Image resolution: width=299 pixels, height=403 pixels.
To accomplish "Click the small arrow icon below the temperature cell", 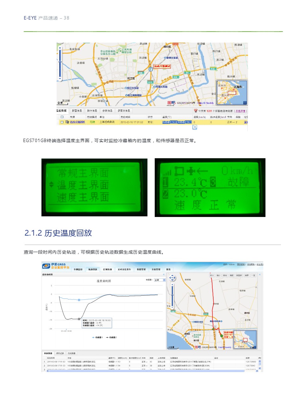I will (x=195, y=127).
